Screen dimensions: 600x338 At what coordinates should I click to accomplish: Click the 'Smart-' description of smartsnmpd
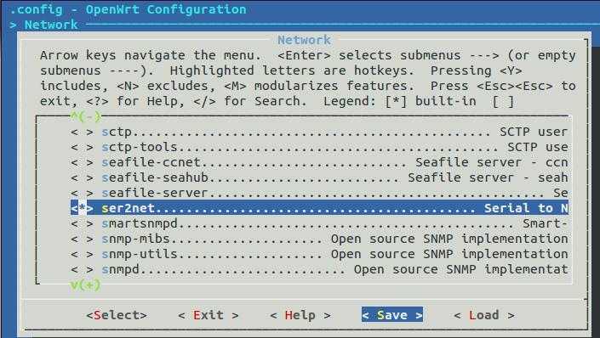[x=546, y=223]
